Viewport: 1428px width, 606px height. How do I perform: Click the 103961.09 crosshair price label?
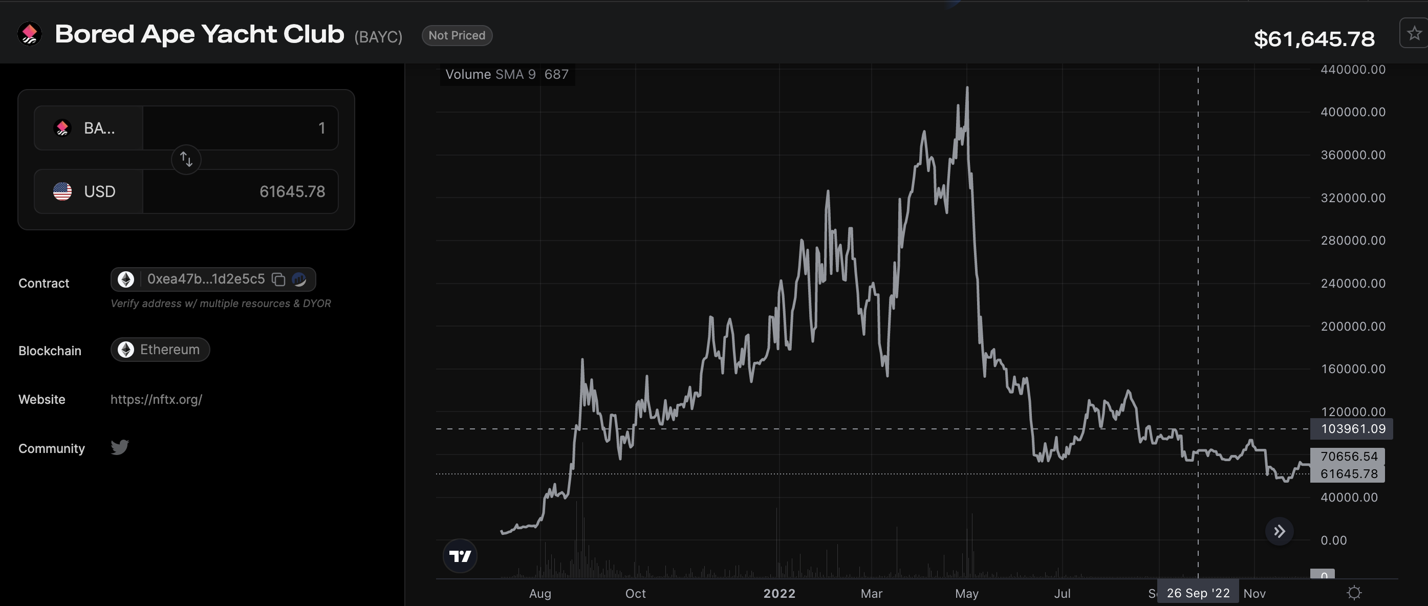(x=1352, y=428)
